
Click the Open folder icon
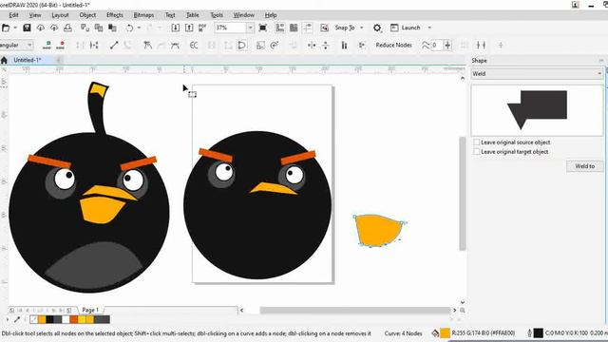click(6, 28)
